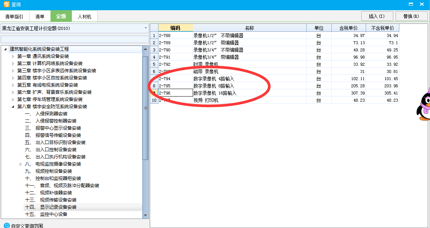This screenshot has height=228, width=430.
Task: Click the 含税单价 column header
Action: coord(349,28)
